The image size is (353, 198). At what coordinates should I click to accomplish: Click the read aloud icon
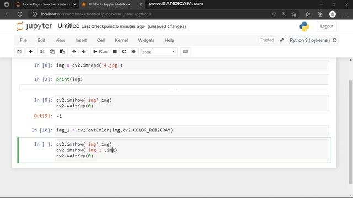pyautogui.click(x=274, y=14)
